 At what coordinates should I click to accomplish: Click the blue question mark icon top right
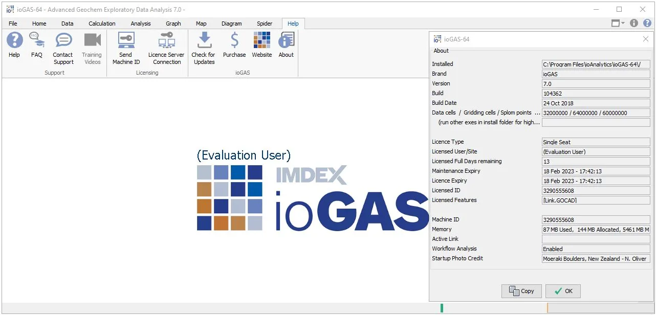647,23
